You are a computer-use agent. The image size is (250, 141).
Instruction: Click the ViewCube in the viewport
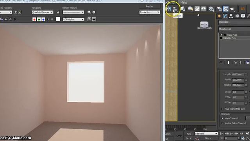pyautogui.click(x=204, y=25)
